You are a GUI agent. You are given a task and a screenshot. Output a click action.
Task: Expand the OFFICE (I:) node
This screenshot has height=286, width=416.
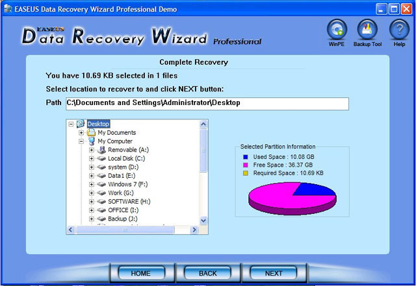(x=92, y=210)
